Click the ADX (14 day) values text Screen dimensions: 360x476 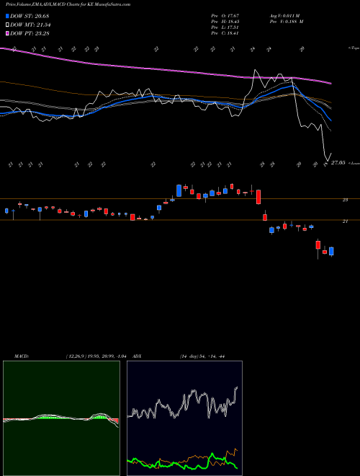coord(202,356)
